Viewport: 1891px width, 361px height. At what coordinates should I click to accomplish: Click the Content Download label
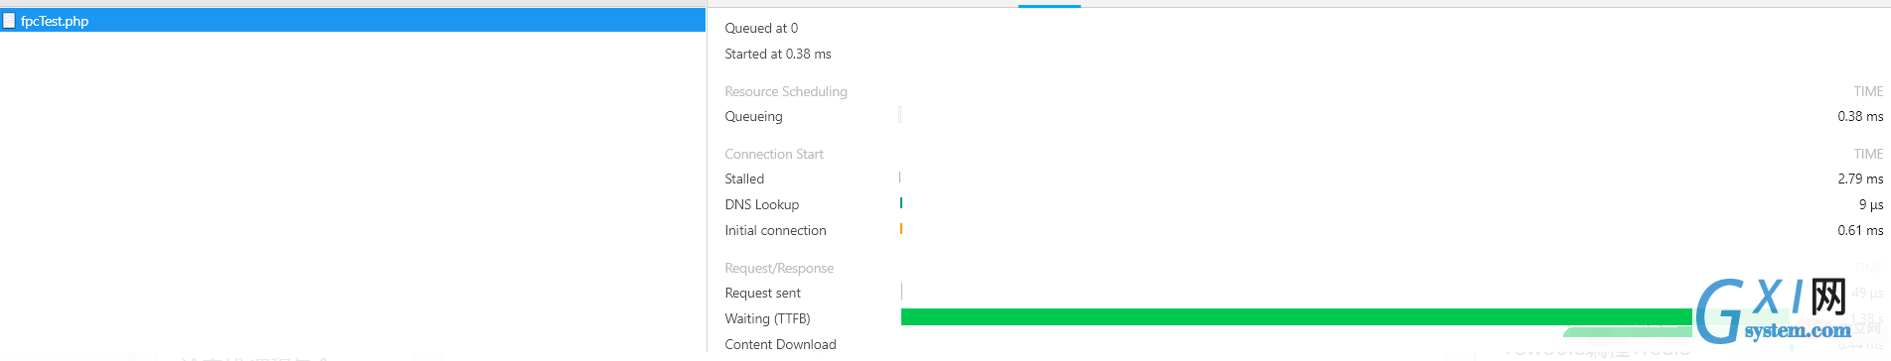tap(780, 344)
